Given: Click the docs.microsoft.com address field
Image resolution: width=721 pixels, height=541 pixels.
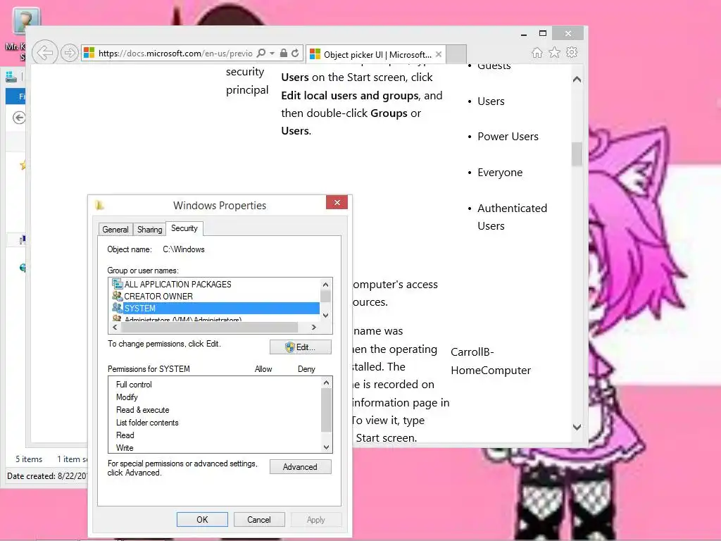Looking at the screenshot, I should click(x=175, y=54).
